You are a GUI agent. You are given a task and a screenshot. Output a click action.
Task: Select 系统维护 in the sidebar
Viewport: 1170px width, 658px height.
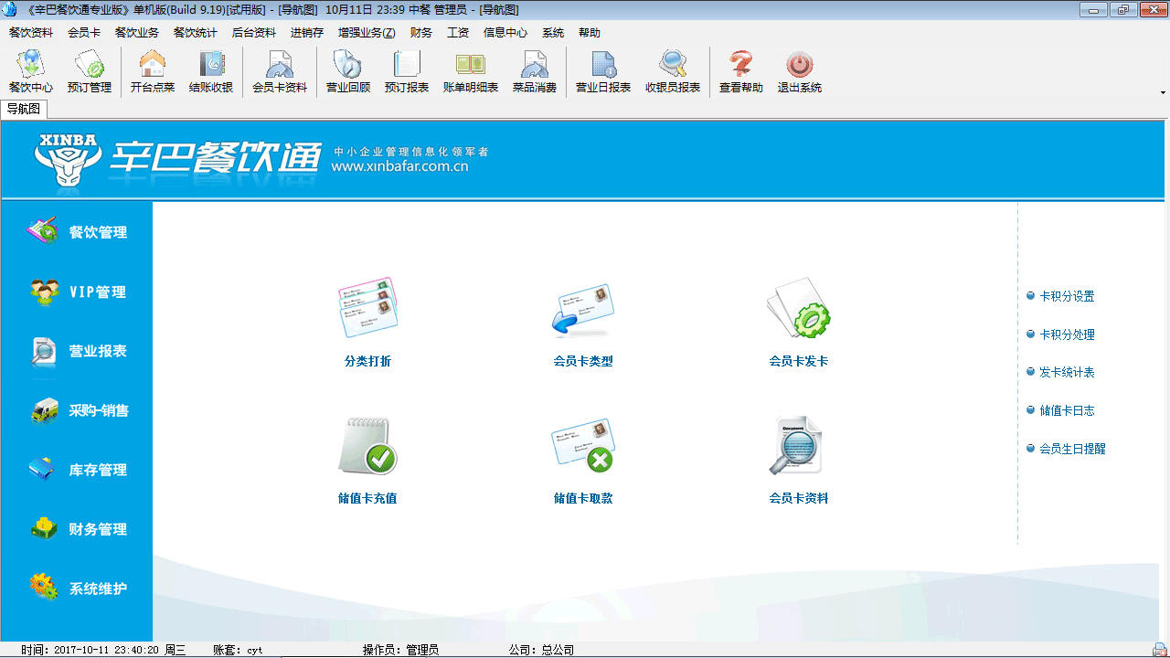77,589
